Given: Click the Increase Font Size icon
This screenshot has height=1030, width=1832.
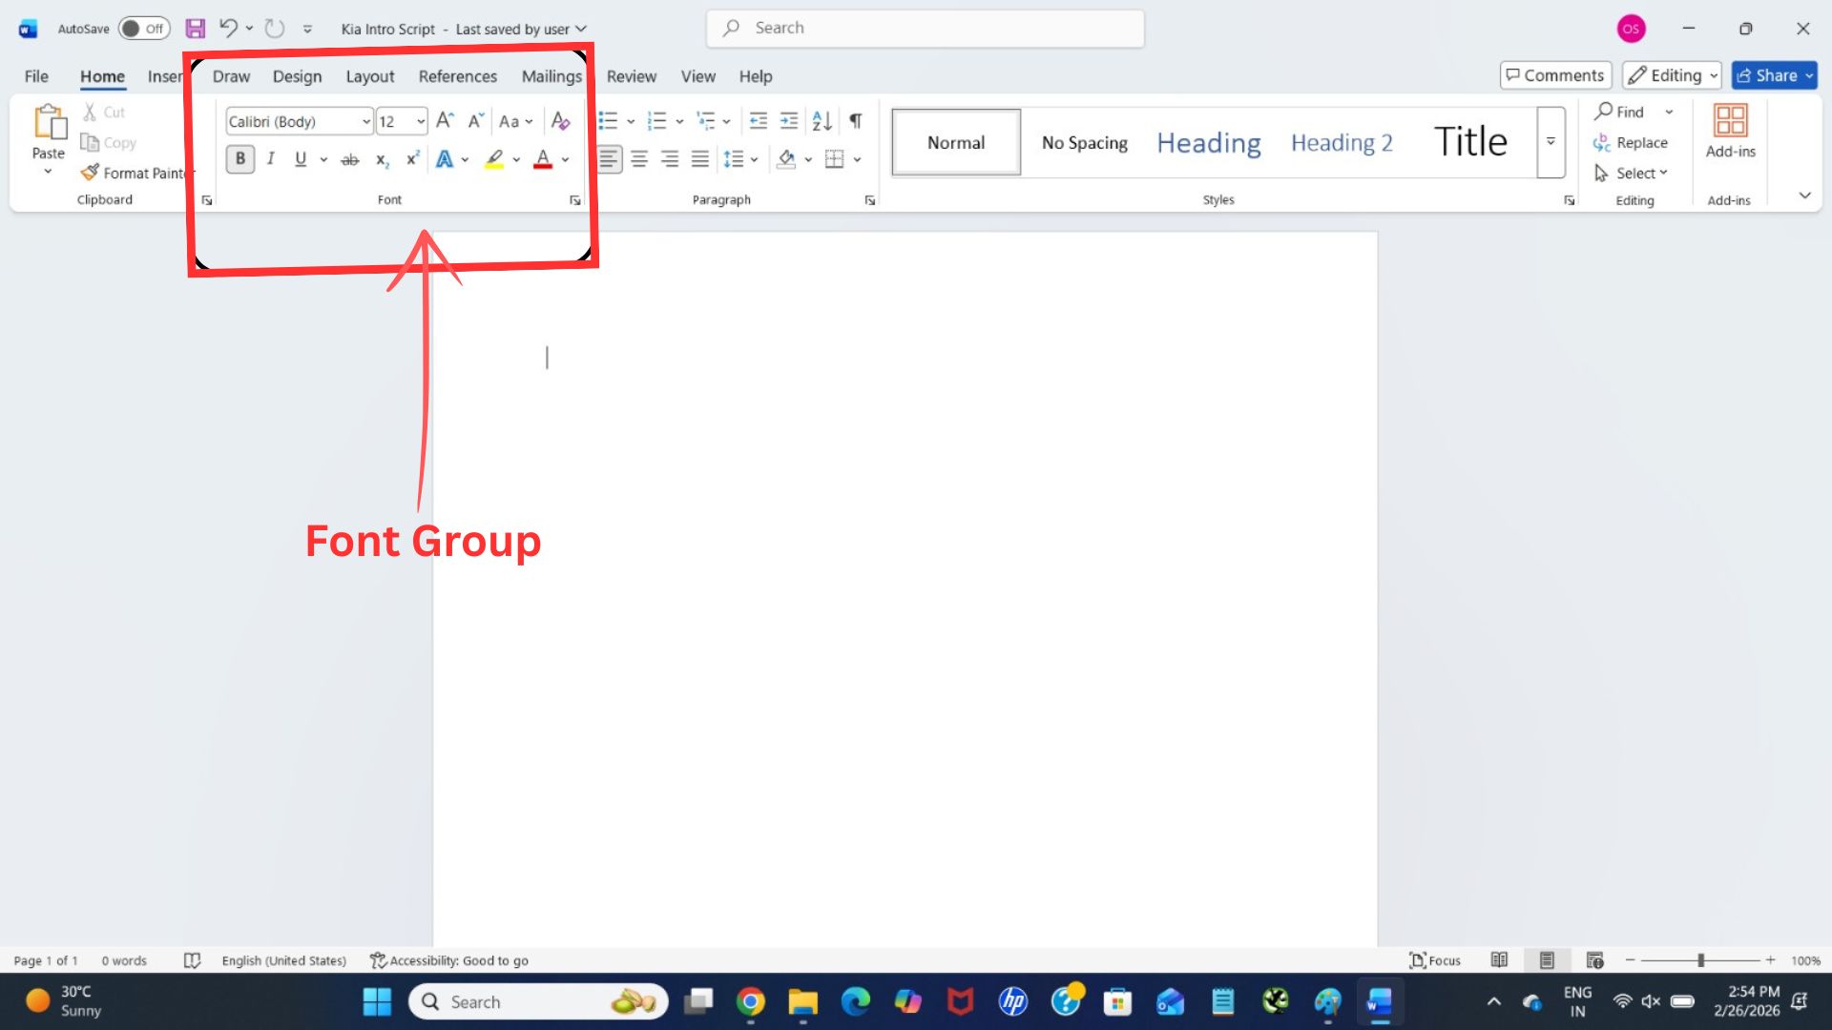Looking at the screenshot, I should click(x=443, y=120).
